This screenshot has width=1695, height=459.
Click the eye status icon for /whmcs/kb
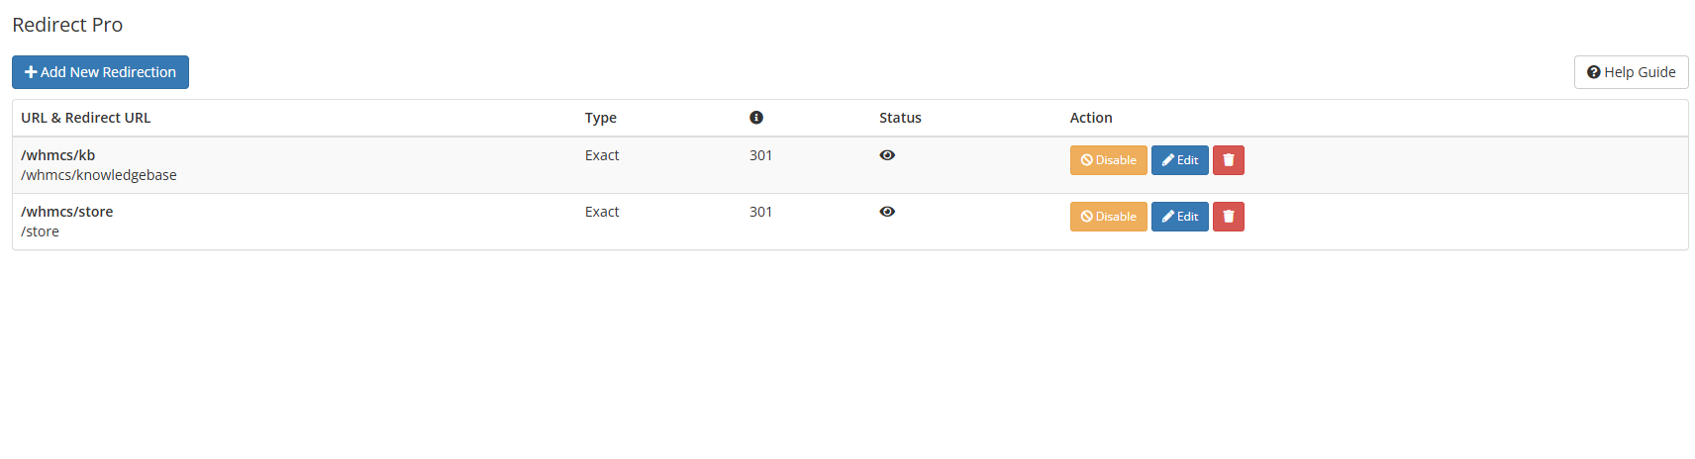pyautogui.click(x=887, y=155)
